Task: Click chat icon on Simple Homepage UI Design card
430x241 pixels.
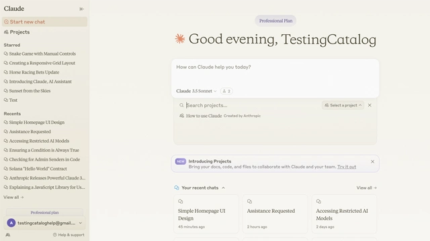Action: (x=181, y=202)
